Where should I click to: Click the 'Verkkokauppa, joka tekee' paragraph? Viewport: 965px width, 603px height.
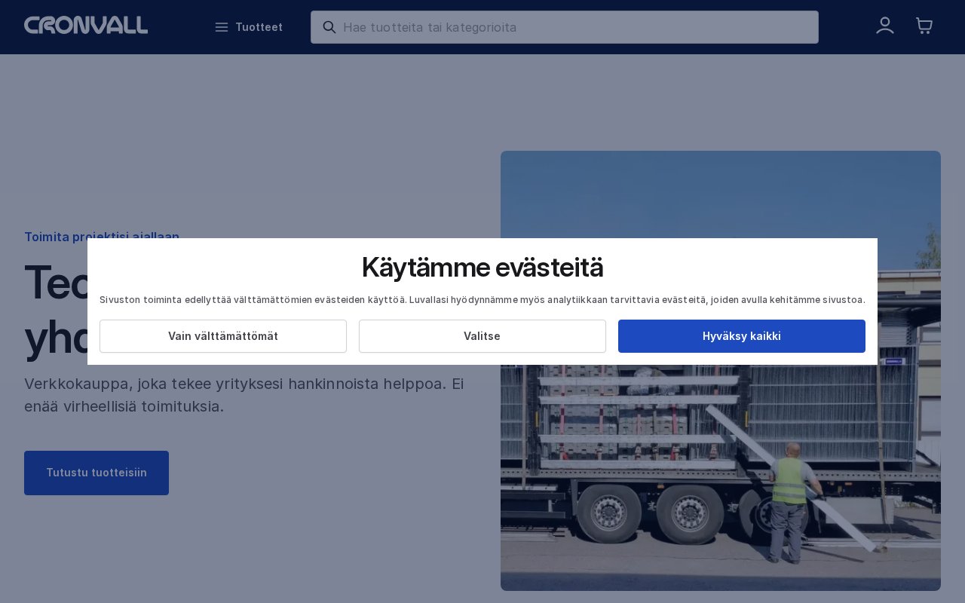tap(244, 395)
